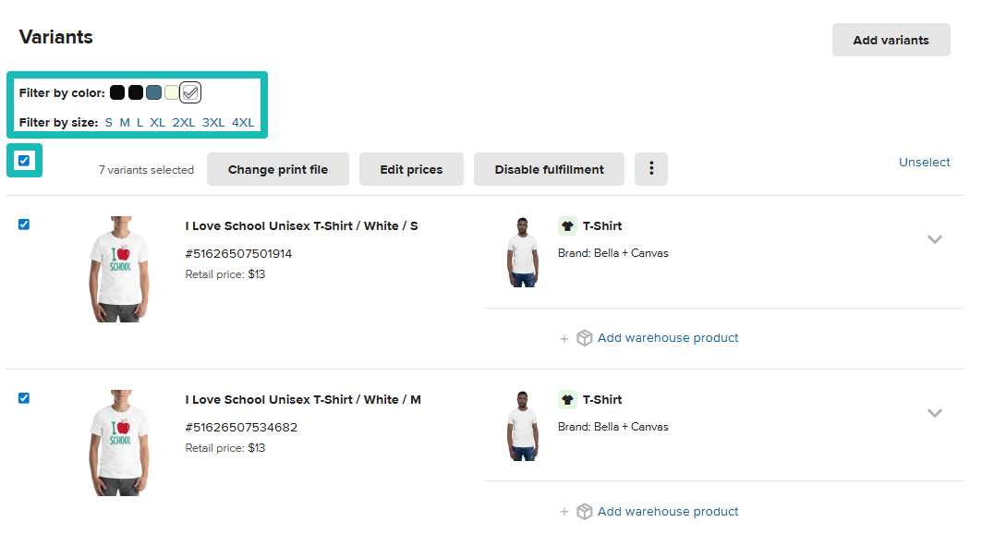Click the plus icon in the first warehouse product row
982x534 pixels.
(x=564, y=338)
